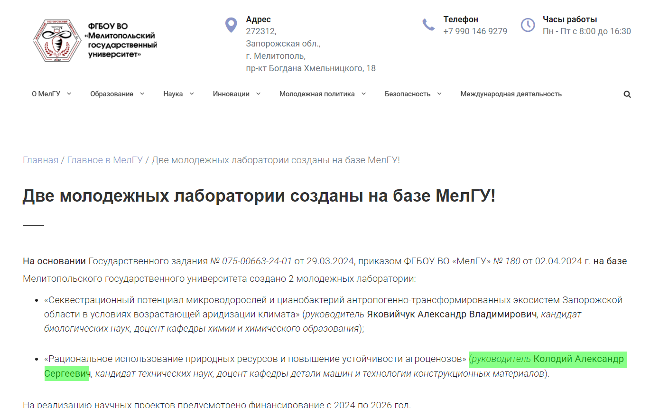Expand the Молодежная политика menu chevron
Image resolution: width=650 pixels, height=408 pixels.
pos(364,93)
